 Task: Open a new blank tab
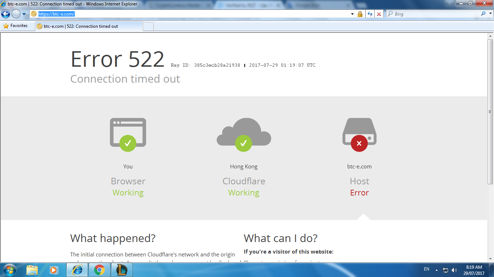148,26
